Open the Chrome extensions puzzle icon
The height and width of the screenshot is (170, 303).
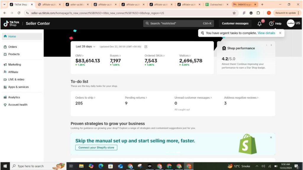point(258,13)
